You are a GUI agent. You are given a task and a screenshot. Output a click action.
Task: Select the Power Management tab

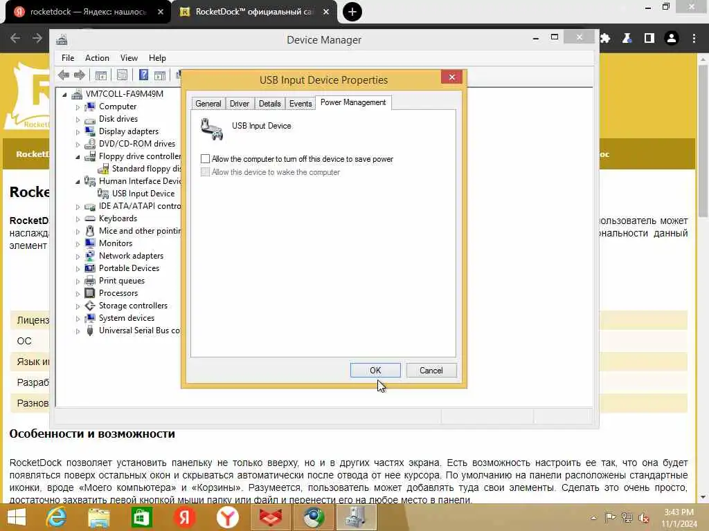click(x=353, y=102)
